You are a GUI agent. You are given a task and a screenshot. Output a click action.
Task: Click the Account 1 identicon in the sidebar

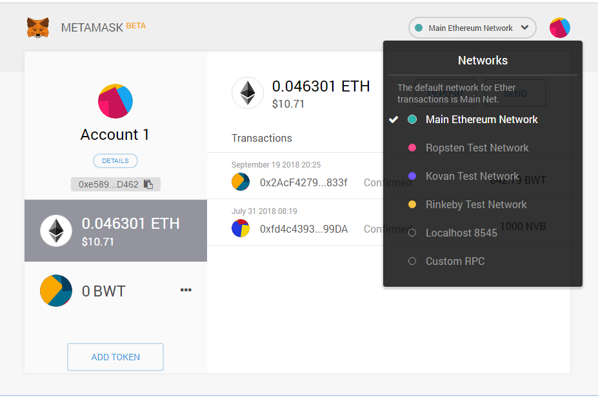click(115, 101)
